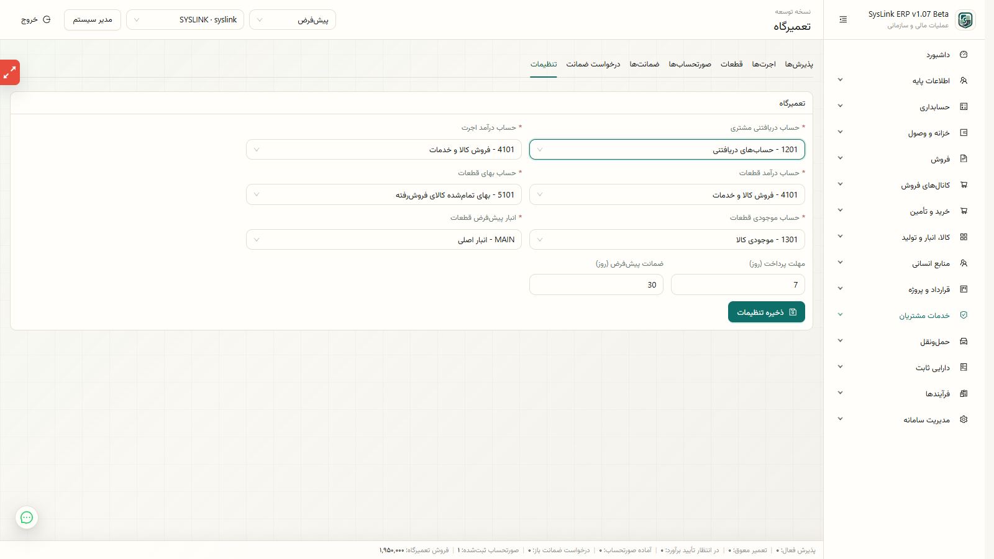
Task: Click the دارایی ثابت building icon
Action: [x=964, y=368]
